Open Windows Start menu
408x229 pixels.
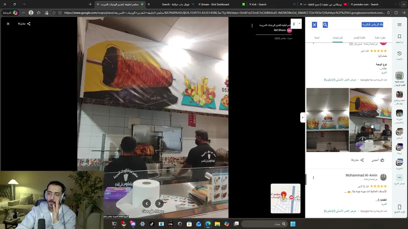click(293, 224)
